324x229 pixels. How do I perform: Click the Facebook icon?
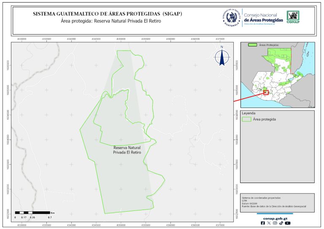pos(263,223)
